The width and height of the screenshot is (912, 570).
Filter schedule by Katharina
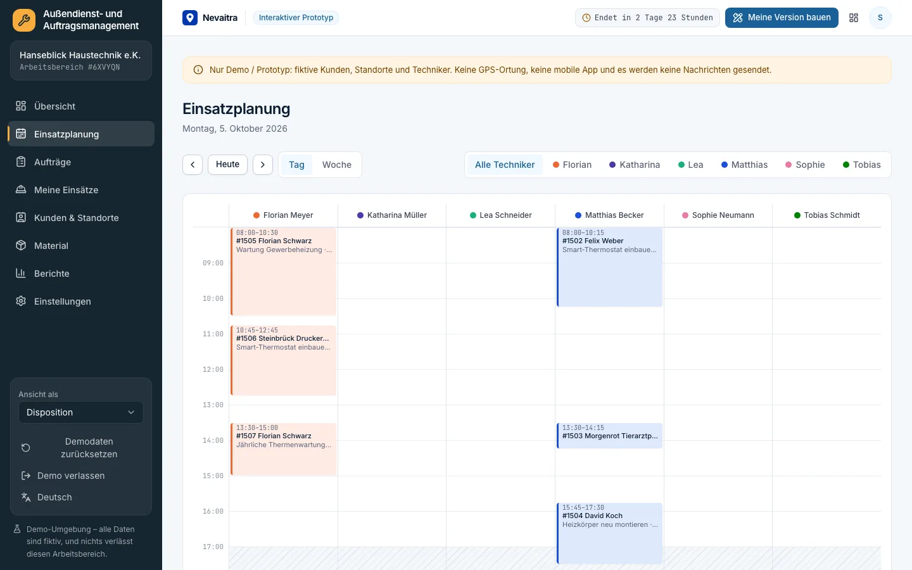[x=635, y=165]
